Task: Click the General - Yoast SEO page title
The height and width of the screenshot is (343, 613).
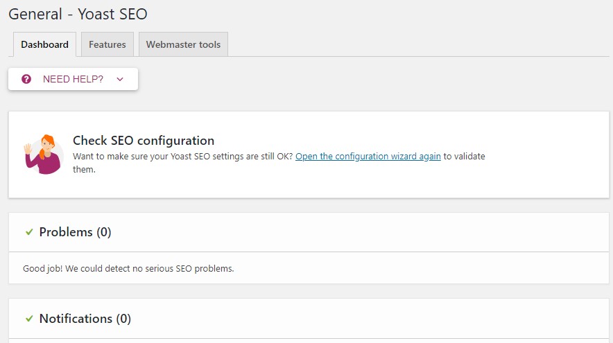Action: (78, 14)
